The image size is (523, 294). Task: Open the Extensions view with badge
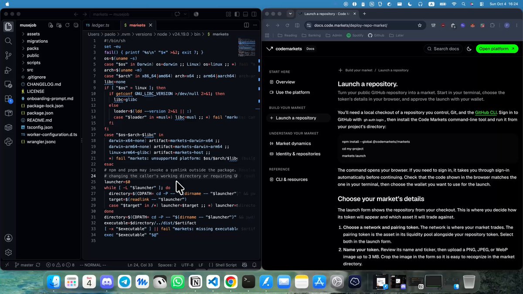tap(8, 99)
